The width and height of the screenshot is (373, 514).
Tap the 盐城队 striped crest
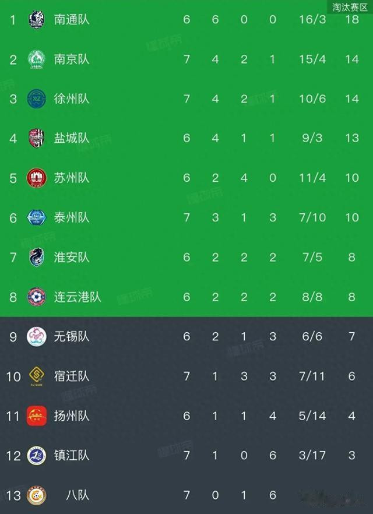click(36, 138)
